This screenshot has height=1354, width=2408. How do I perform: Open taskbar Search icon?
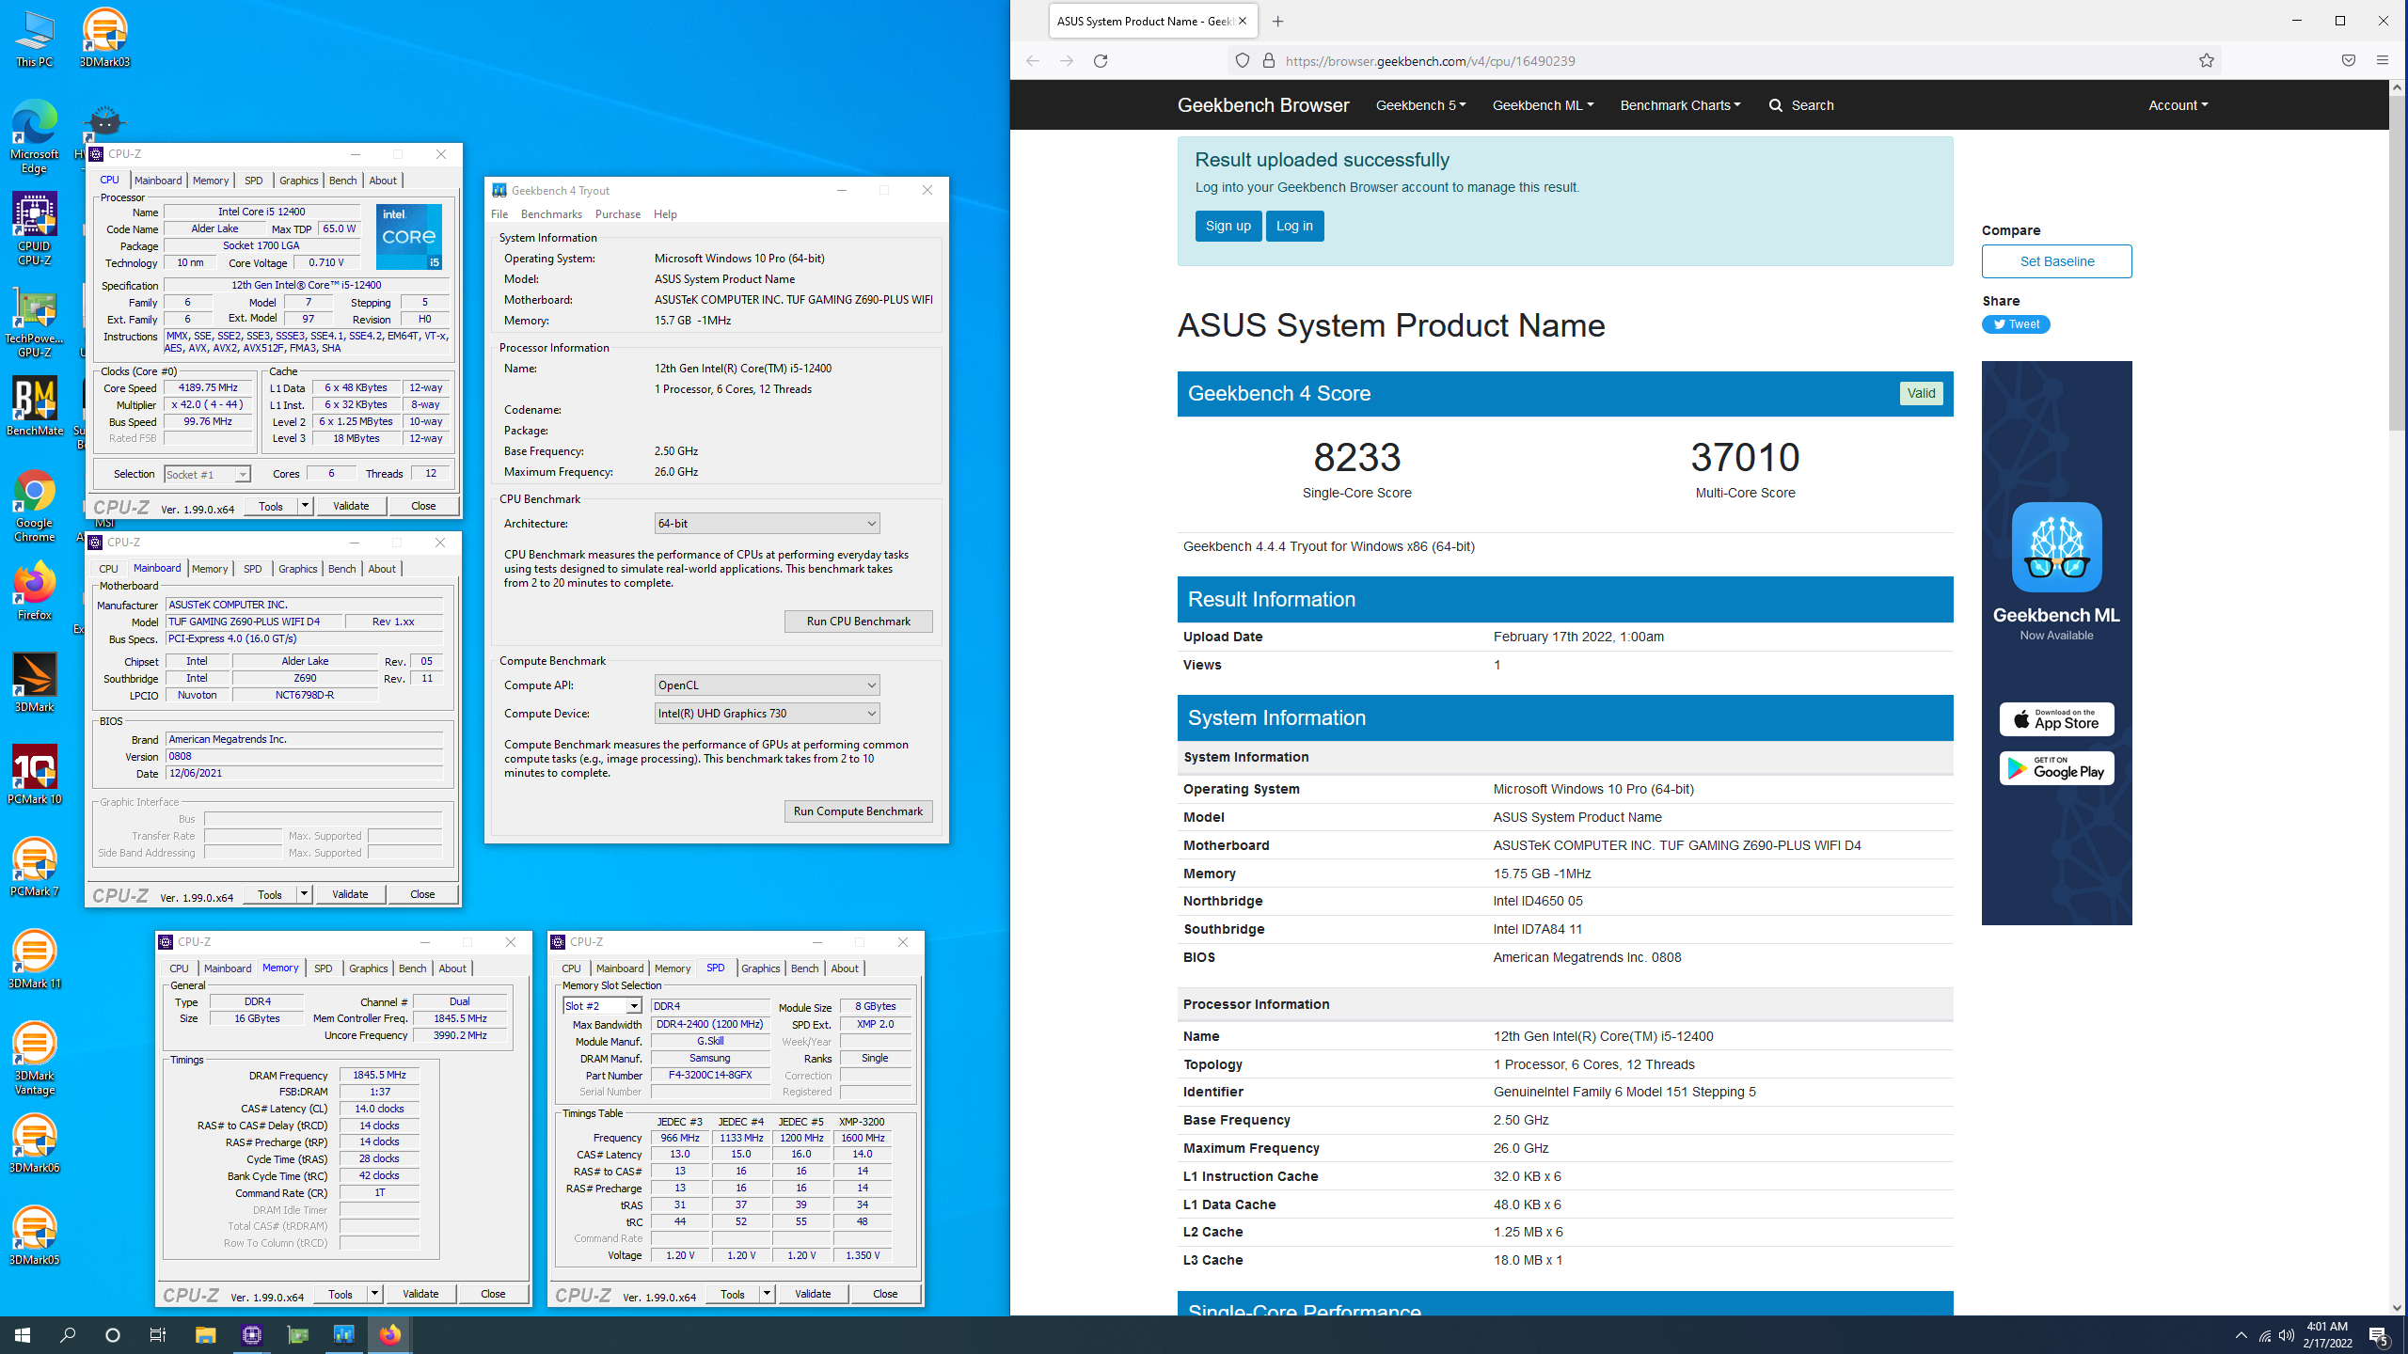pyautogui.click(x=68, y=1335)
